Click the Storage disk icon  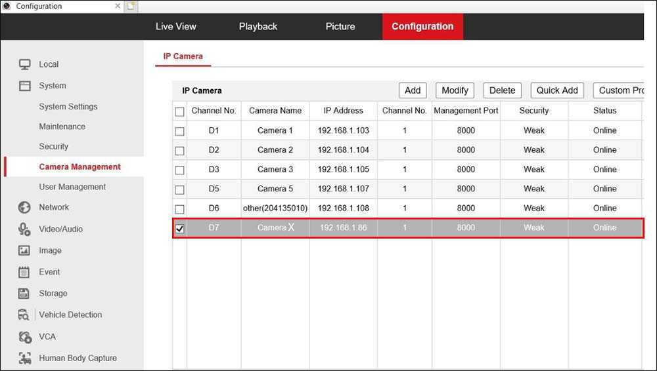coord(25,294)
